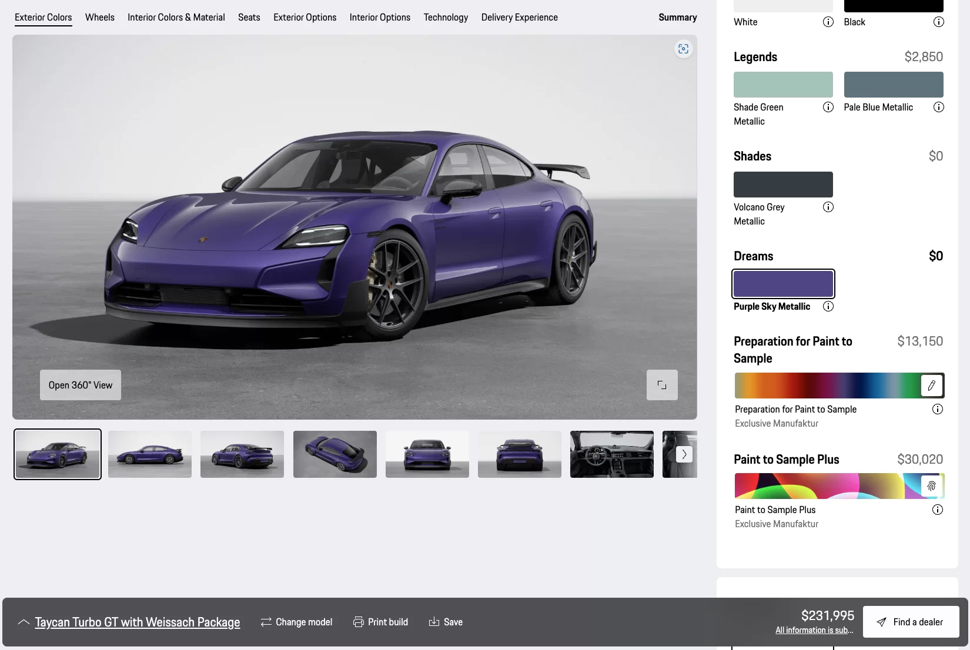Open info for Black color

click(938, 22)
